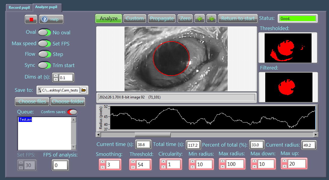The height and width of the screenshot is (180, 329).
Task: Toggle the Confirm saves switch
Action: (x=72, y=112)
